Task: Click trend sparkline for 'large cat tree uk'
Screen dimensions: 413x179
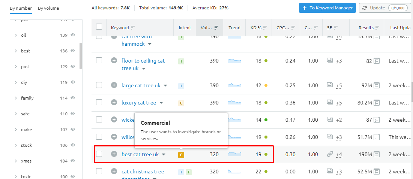Action: pyautogui.click(x=234, y=85)
